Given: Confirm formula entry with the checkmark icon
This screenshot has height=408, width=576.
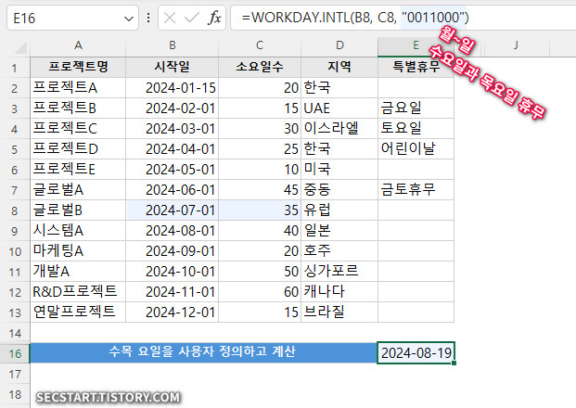Looking at the screenshot, I should click(191, 18).
